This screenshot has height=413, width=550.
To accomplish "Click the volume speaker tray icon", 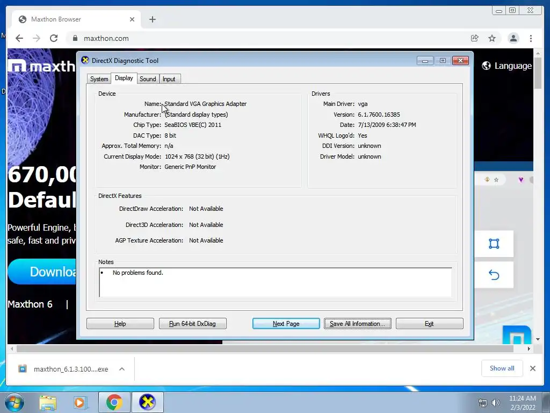I will pos(496,403).
